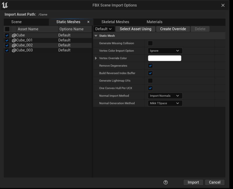233x189 pixels.
Task: Expand the Vertex Override Color property row
Action: [x=96, y=58]
